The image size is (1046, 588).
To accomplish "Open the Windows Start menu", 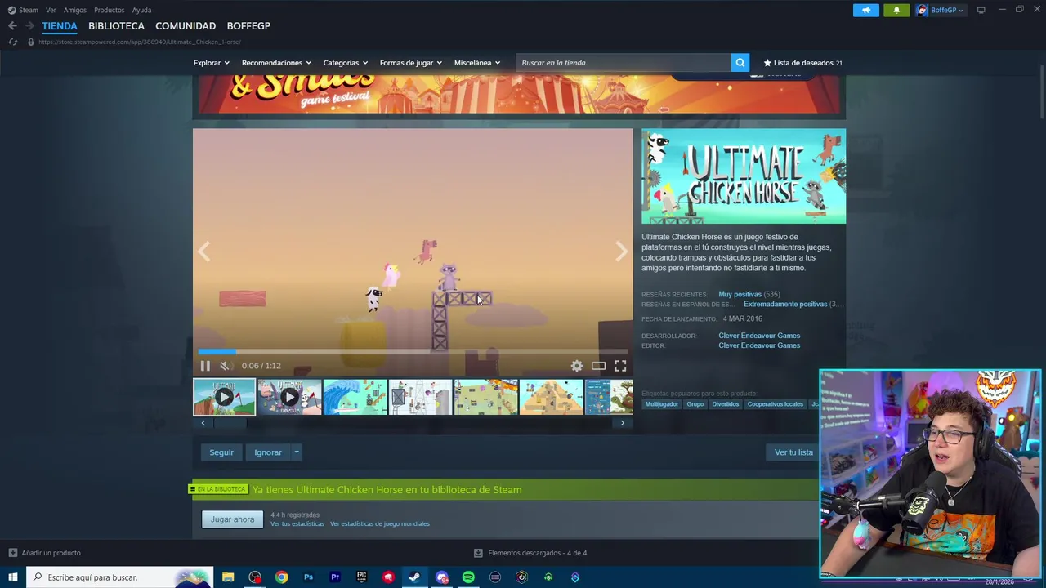I will (x=12, y=577).
